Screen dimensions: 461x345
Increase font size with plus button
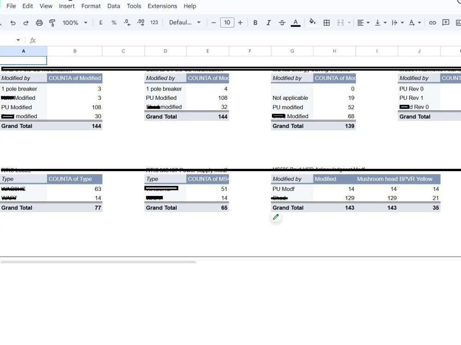[x=240, y=23]
